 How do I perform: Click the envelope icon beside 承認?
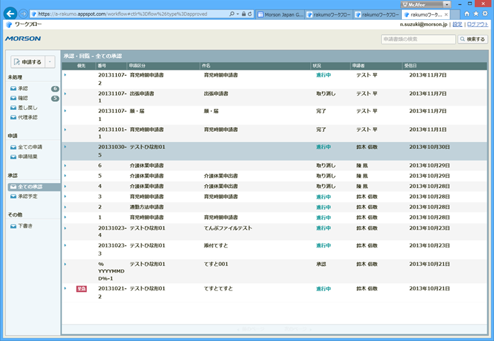[13, 89]
